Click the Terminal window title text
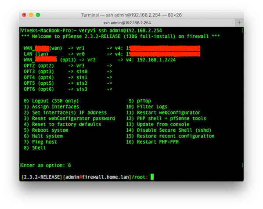263x209 pixels. (x=131, y=15)
